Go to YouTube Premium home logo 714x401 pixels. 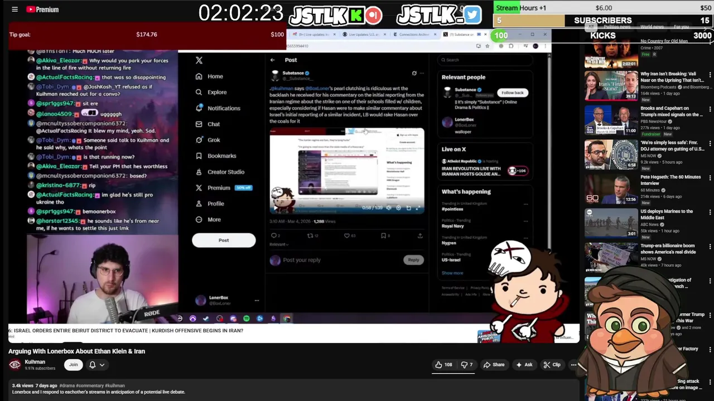(42, 9)
